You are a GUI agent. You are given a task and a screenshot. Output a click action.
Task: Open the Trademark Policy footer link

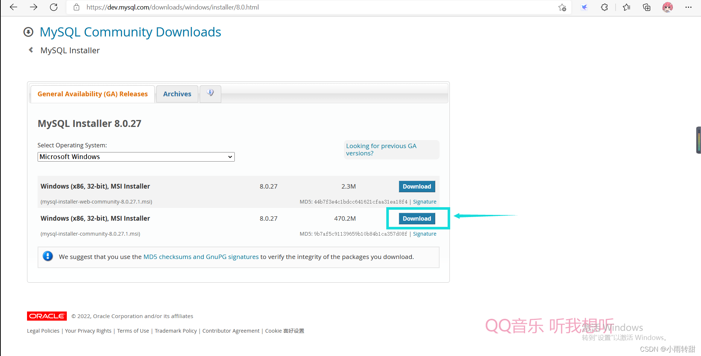(x=176, y=331)
